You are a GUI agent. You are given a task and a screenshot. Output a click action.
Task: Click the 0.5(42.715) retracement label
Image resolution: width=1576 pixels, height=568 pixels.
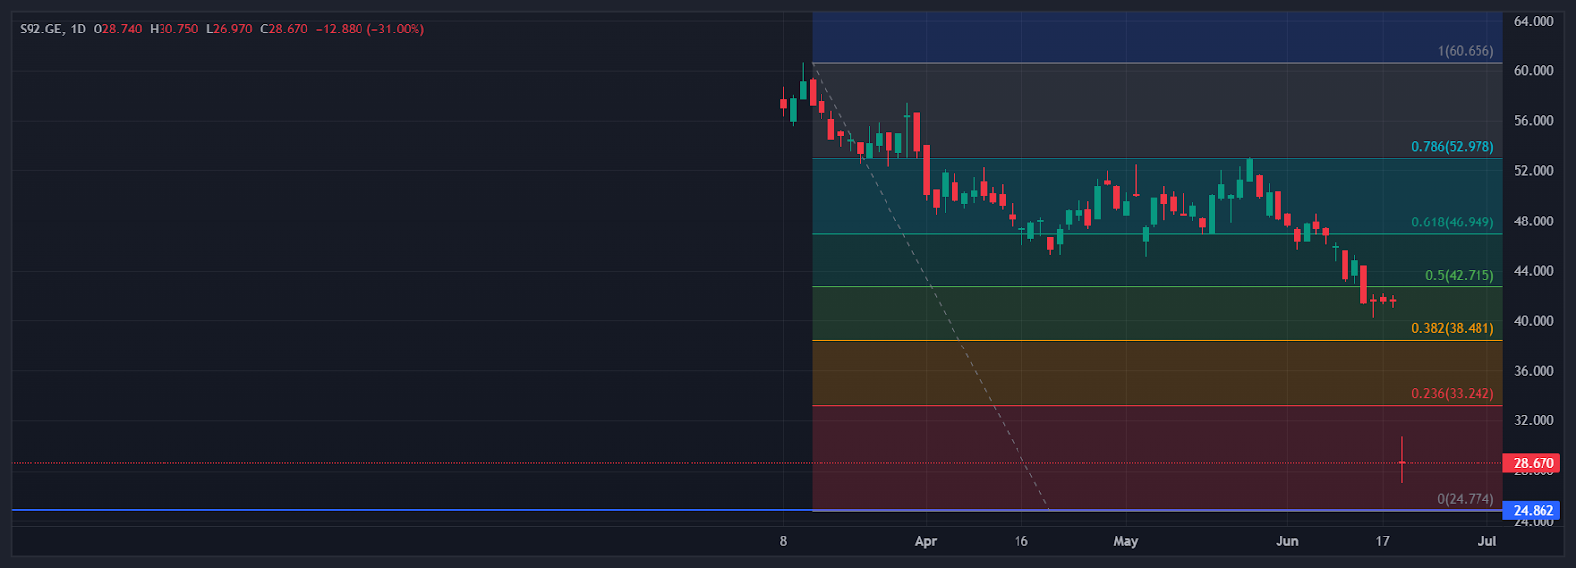point(1459,276)
